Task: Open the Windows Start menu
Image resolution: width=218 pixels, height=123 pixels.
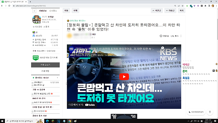Action: click(2, 121)
